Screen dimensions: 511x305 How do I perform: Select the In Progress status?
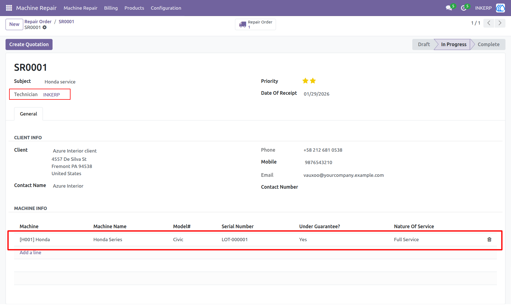tap(453, 44)
